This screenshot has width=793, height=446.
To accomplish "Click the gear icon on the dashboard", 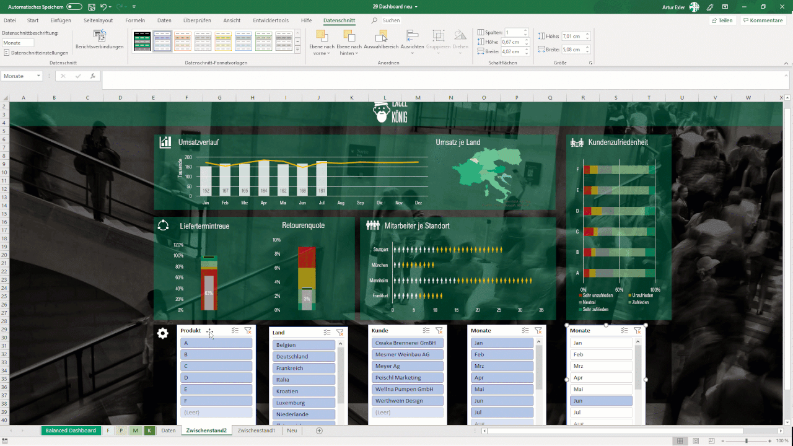I will (162, 333).
